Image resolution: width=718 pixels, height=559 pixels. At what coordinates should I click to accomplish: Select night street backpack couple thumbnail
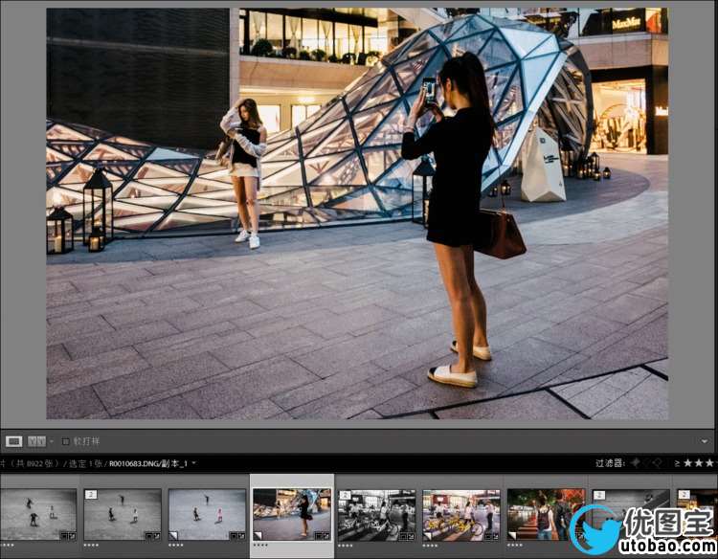pos(546,515)
